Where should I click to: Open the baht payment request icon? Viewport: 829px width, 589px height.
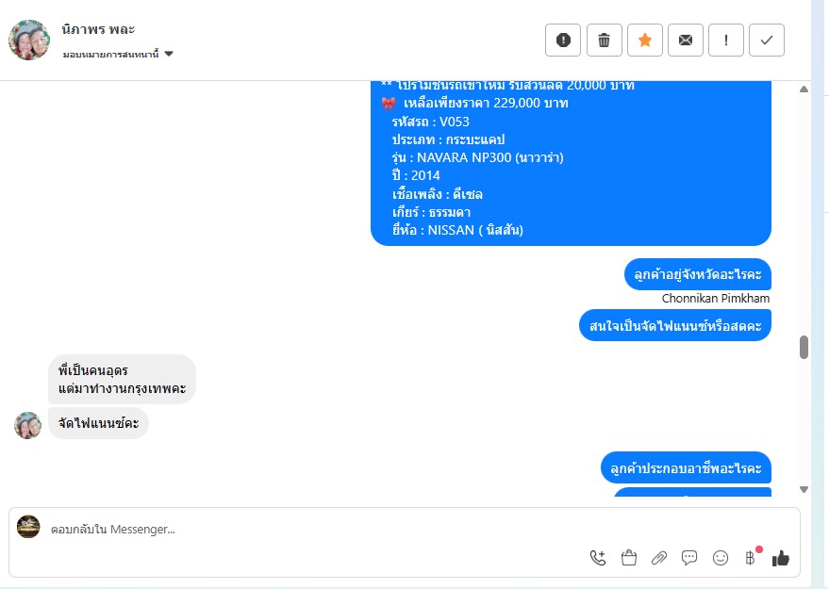click(x=751, y=558)
